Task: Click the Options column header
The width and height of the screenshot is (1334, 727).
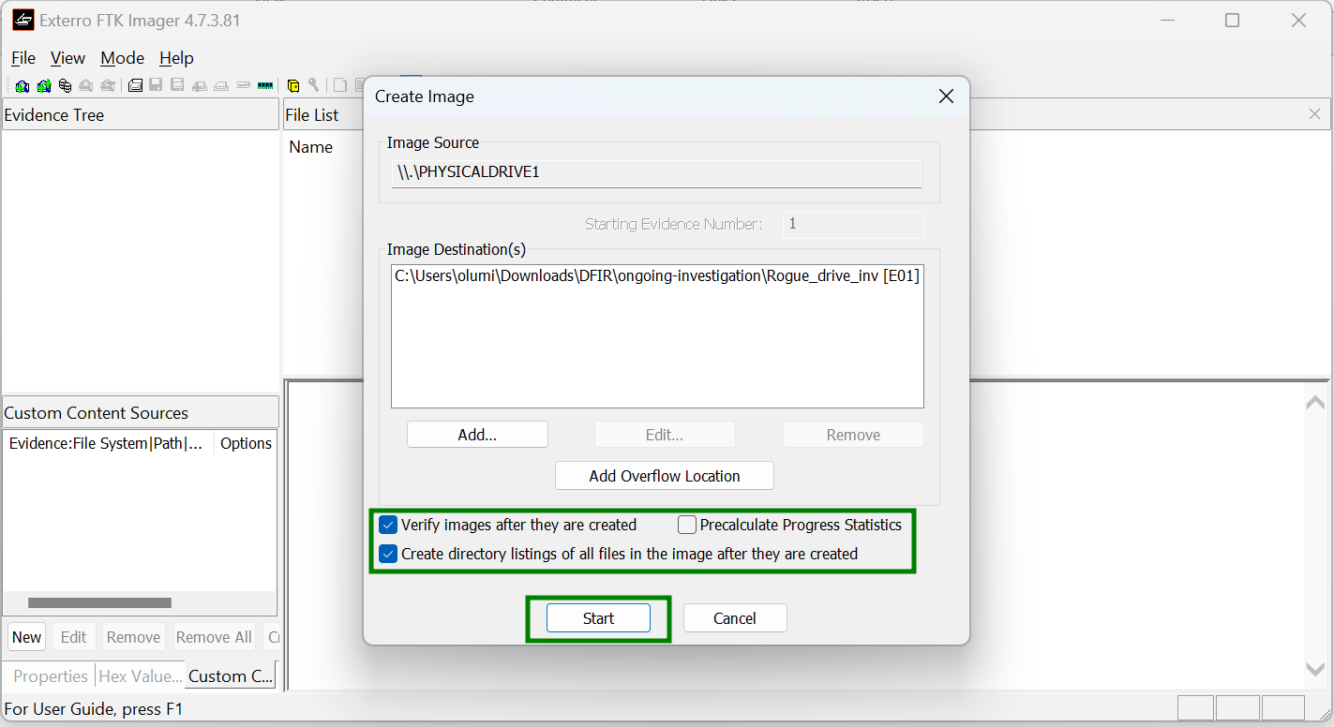Action: pyautogui.click(x=246, y=443)
